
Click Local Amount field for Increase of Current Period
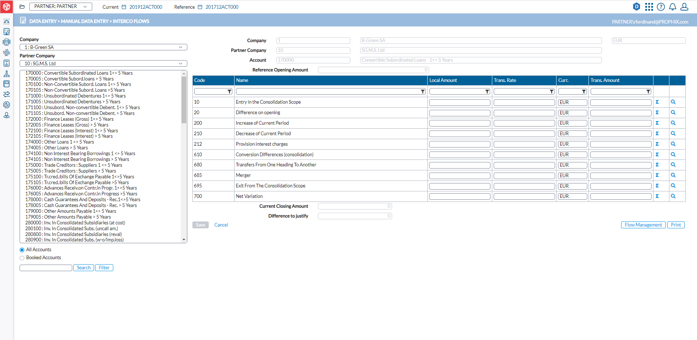tap(460, 123)
